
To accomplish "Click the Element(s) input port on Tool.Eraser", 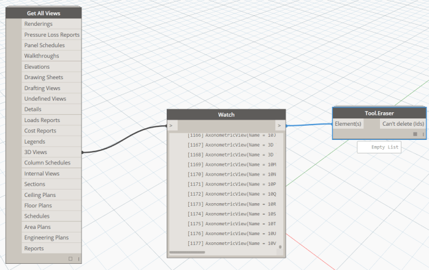I will [348, 123].
